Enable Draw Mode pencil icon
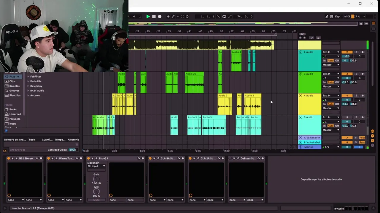 327,17
